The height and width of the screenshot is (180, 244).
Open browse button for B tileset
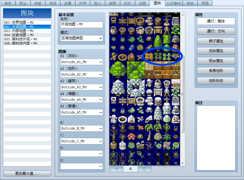[x=101, y=128]
